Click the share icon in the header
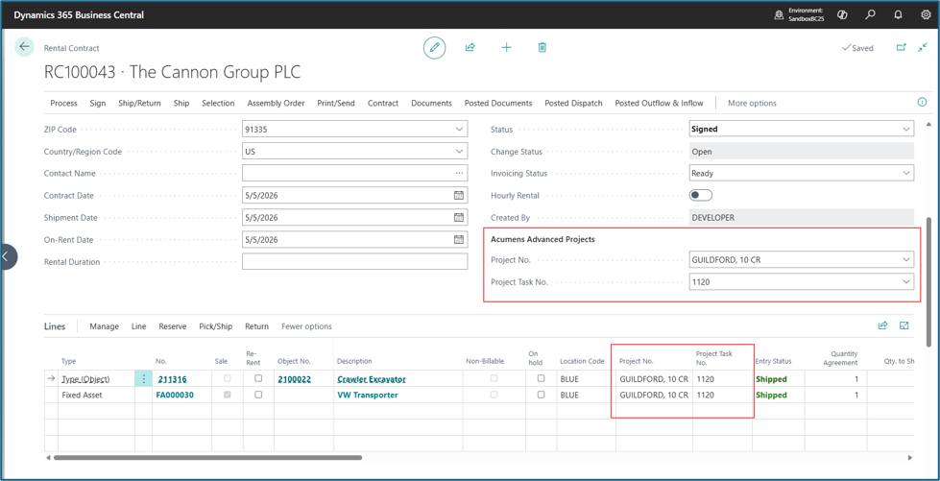 pos(470,47)
